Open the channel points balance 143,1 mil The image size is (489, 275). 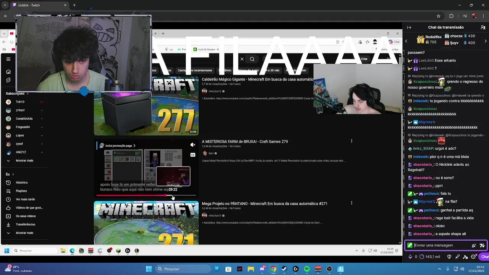coord(430,257)
